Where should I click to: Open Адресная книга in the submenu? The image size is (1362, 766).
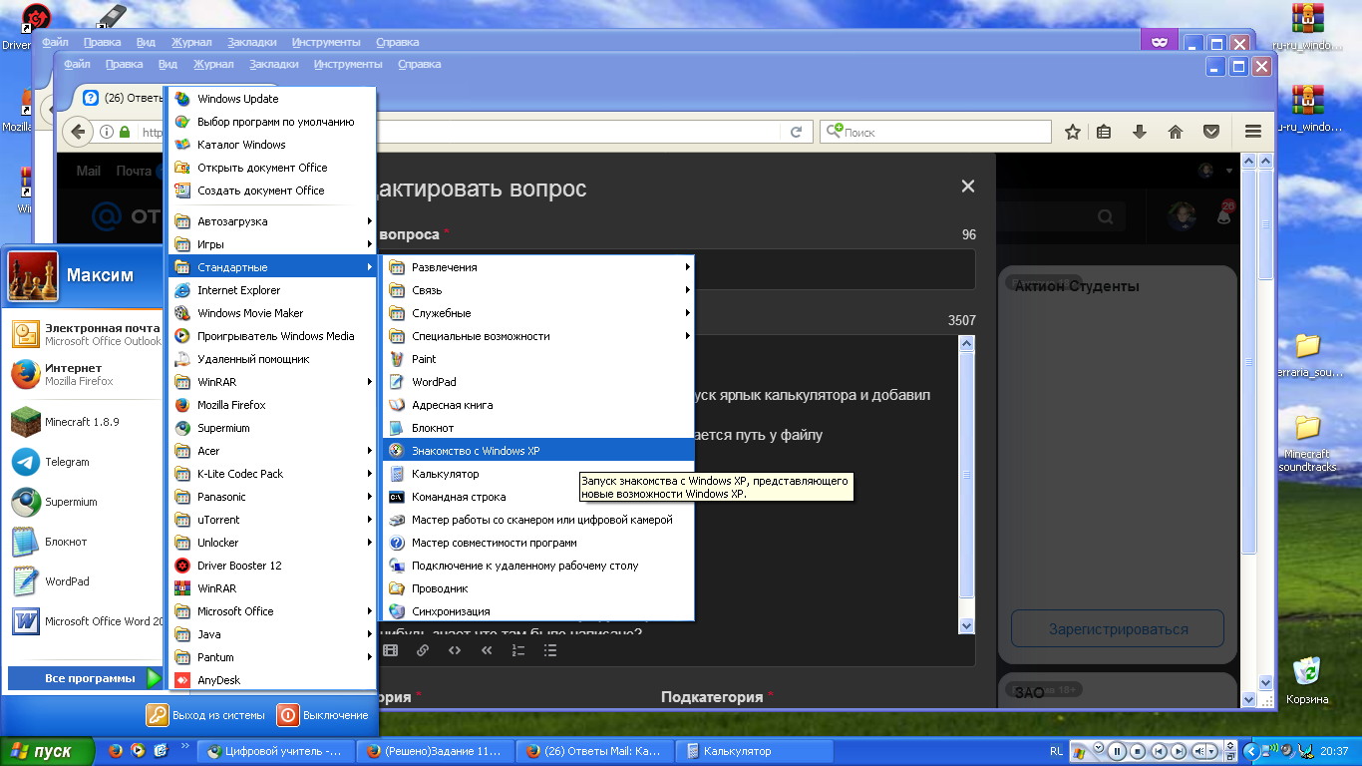(538, 405)
